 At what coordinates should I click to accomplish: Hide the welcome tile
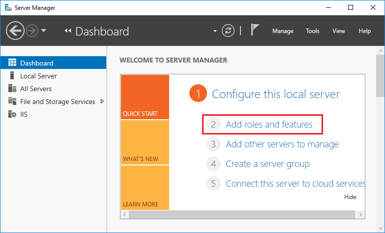350,197
